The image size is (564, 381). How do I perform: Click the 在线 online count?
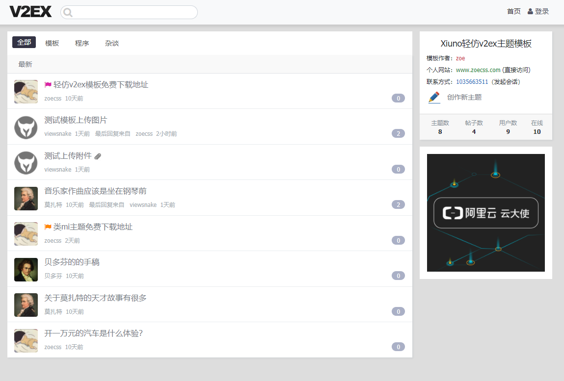tap(537, 127)
